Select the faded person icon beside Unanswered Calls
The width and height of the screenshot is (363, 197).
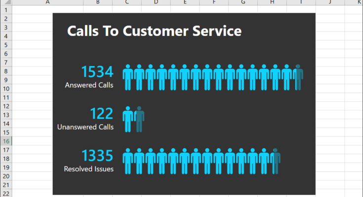coord(139,119)
